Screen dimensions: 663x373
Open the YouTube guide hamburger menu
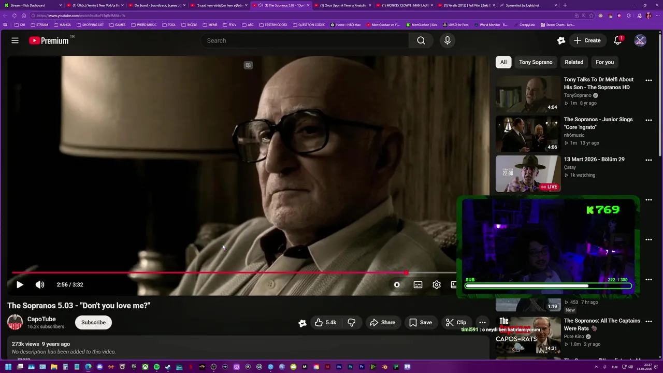point(15,40)
